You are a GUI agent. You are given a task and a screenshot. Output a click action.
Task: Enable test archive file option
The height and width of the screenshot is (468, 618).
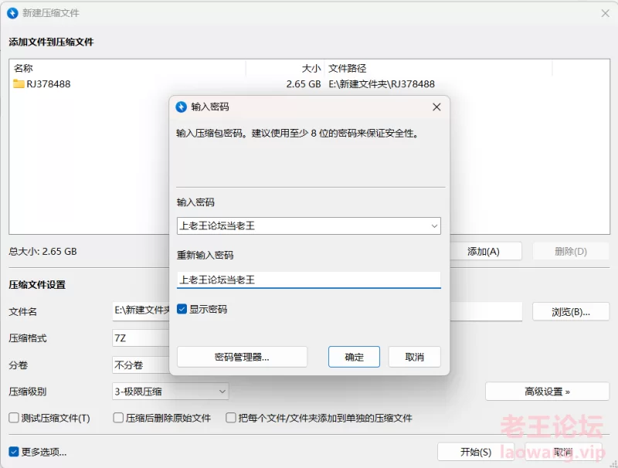click(14, 418)
